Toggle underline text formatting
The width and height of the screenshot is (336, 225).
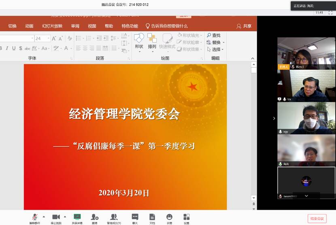click(x=13, y=48)
